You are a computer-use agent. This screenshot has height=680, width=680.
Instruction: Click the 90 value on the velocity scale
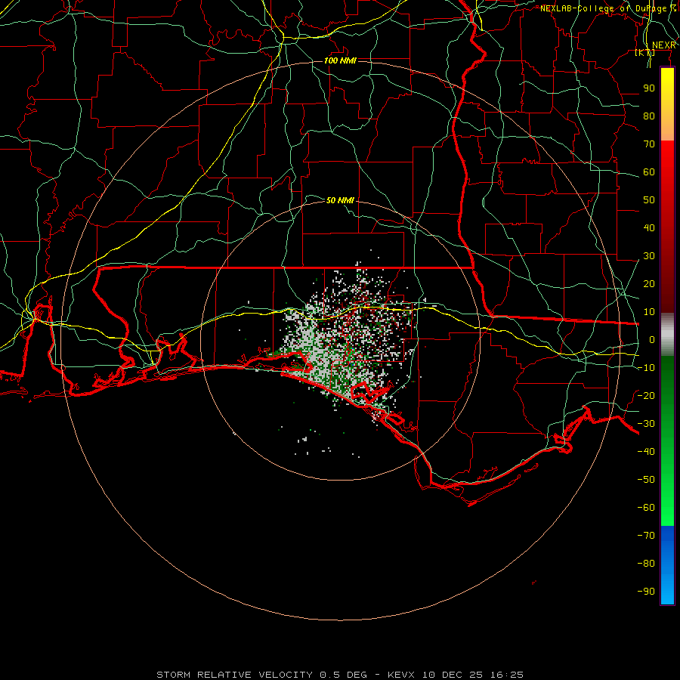649,88
